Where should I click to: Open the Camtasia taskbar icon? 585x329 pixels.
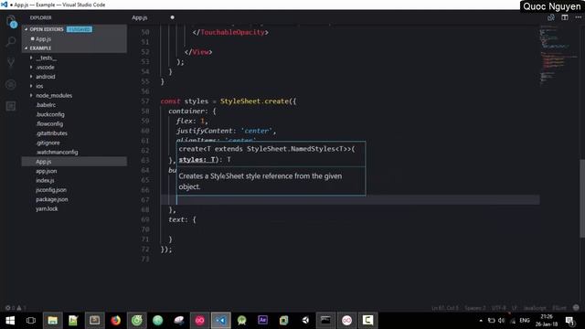click(x=367, y=321)
